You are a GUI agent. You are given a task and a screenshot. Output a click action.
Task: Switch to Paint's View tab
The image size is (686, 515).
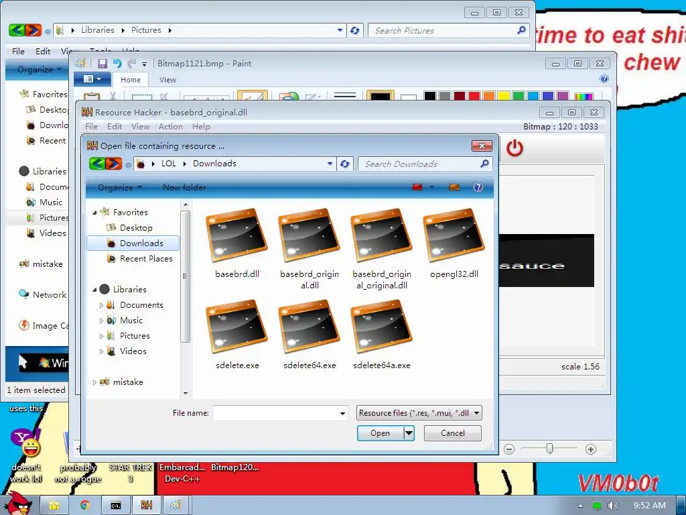pyautogui.click(x=167, y=80)
